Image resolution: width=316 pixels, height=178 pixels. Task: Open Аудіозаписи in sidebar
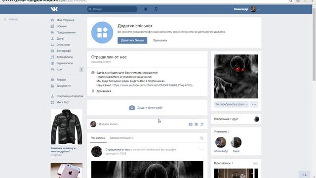[65, 57]
